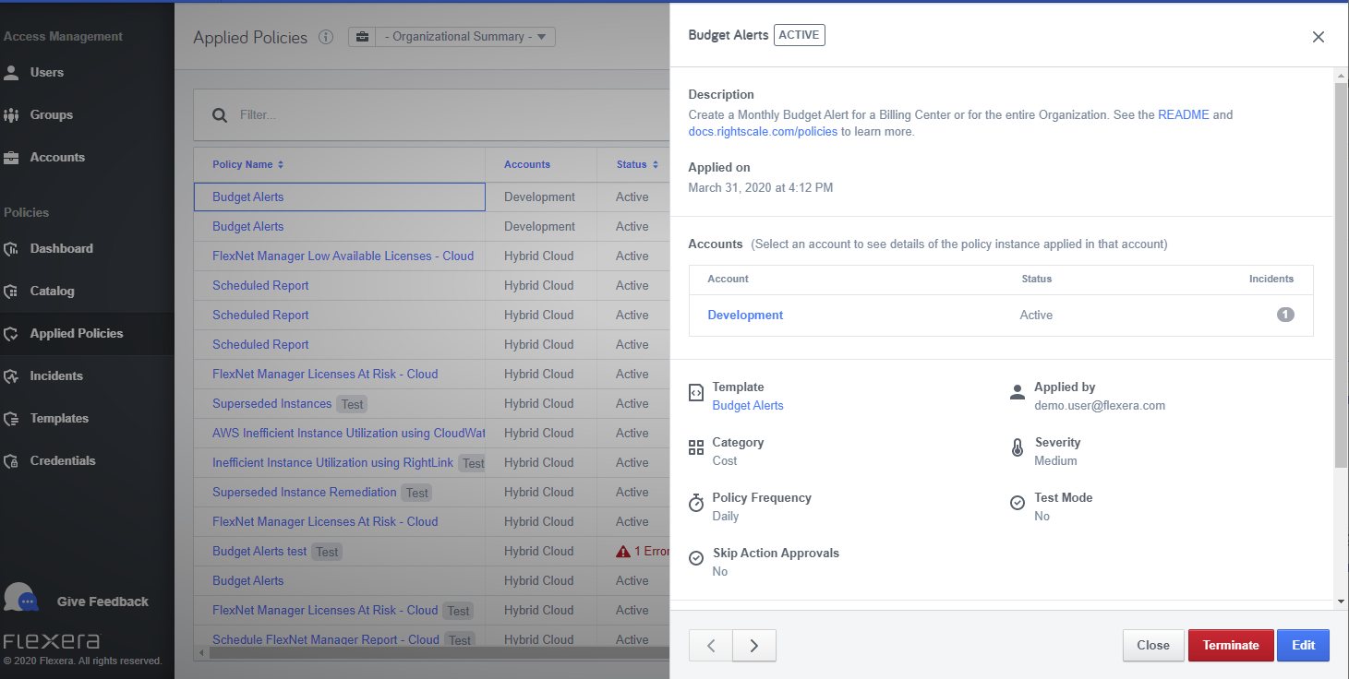Click demo.user@flexera.com text
1349x679 pixels.
(1100, 405)
